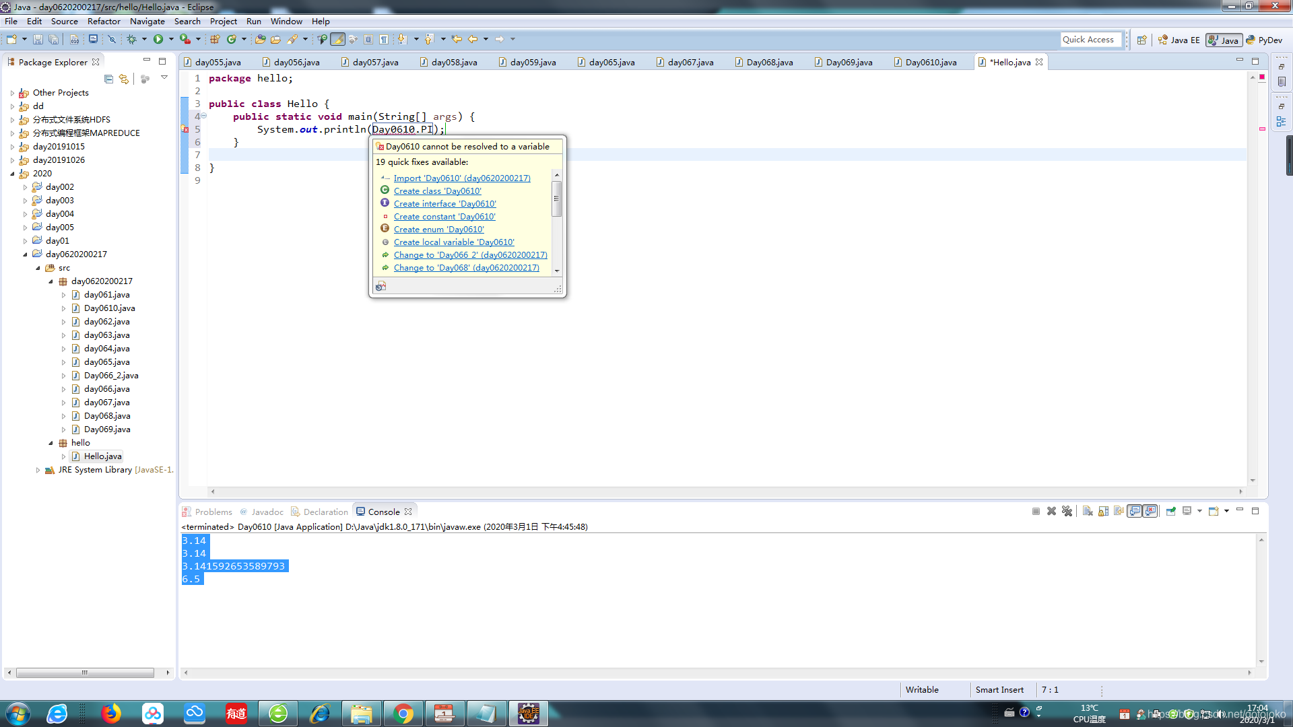Collapse the hello package node
This screenshot has height=727, width=1293.
pos(51,443)
